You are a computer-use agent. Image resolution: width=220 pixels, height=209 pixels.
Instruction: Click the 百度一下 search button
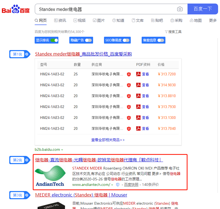[203, 9]
